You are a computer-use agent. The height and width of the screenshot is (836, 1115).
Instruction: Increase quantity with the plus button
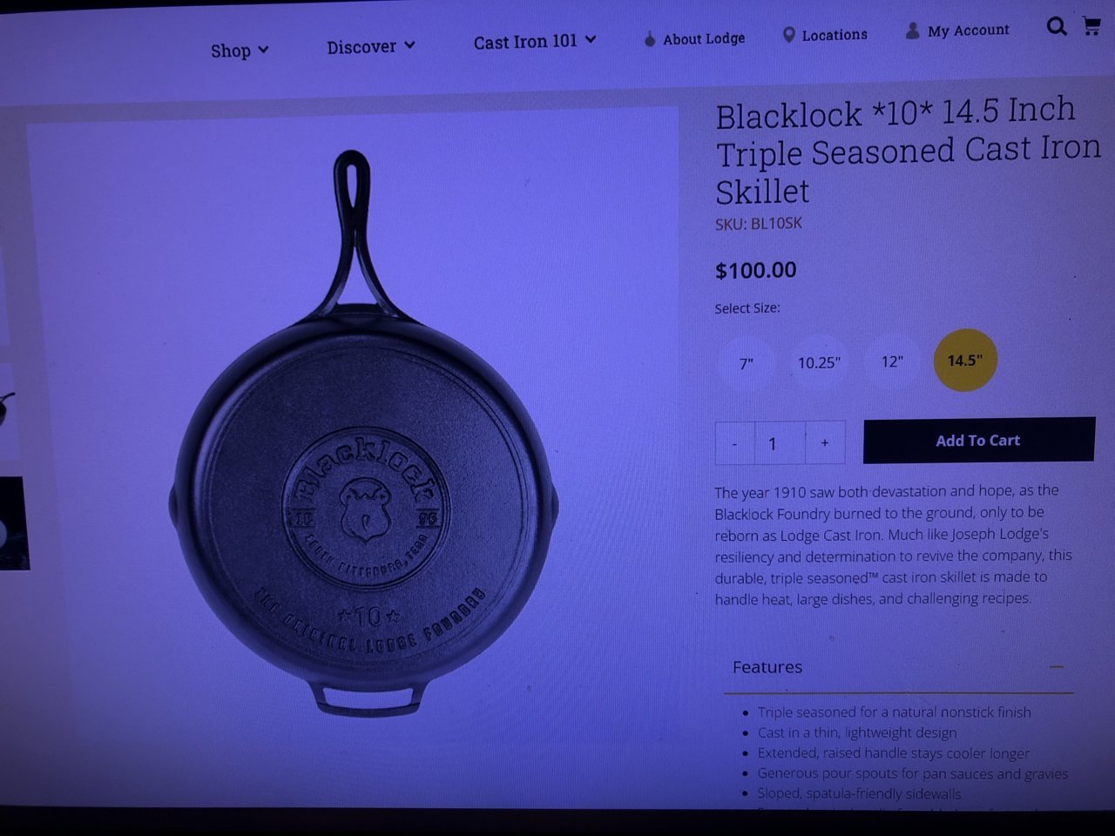(824, 442)
